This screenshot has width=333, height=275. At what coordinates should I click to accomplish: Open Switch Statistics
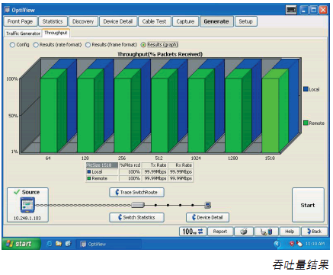136,218
